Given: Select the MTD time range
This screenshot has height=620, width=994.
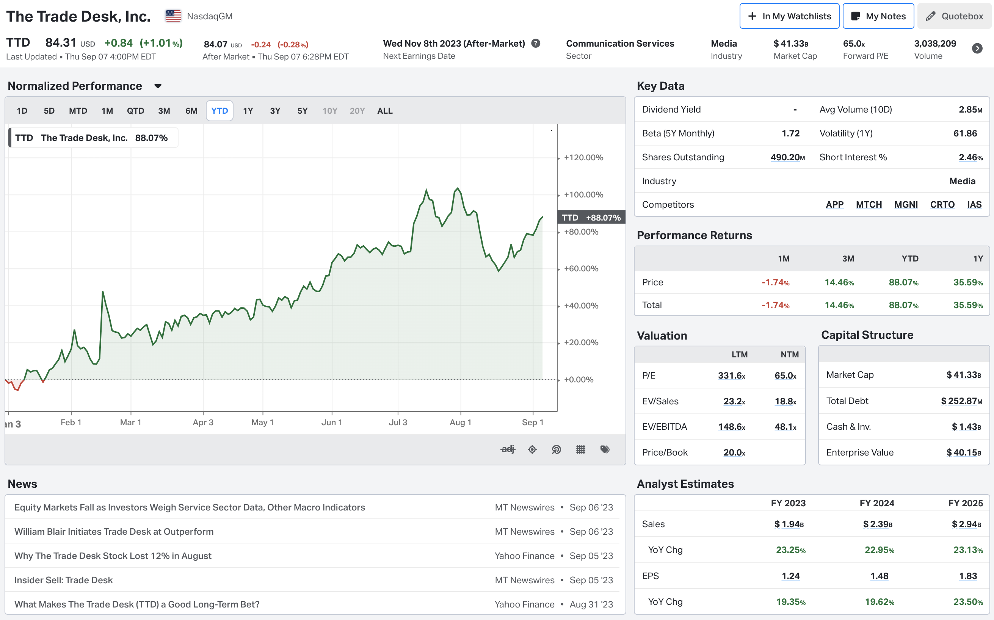Looking at the screenshot, I should coord(78,111).
